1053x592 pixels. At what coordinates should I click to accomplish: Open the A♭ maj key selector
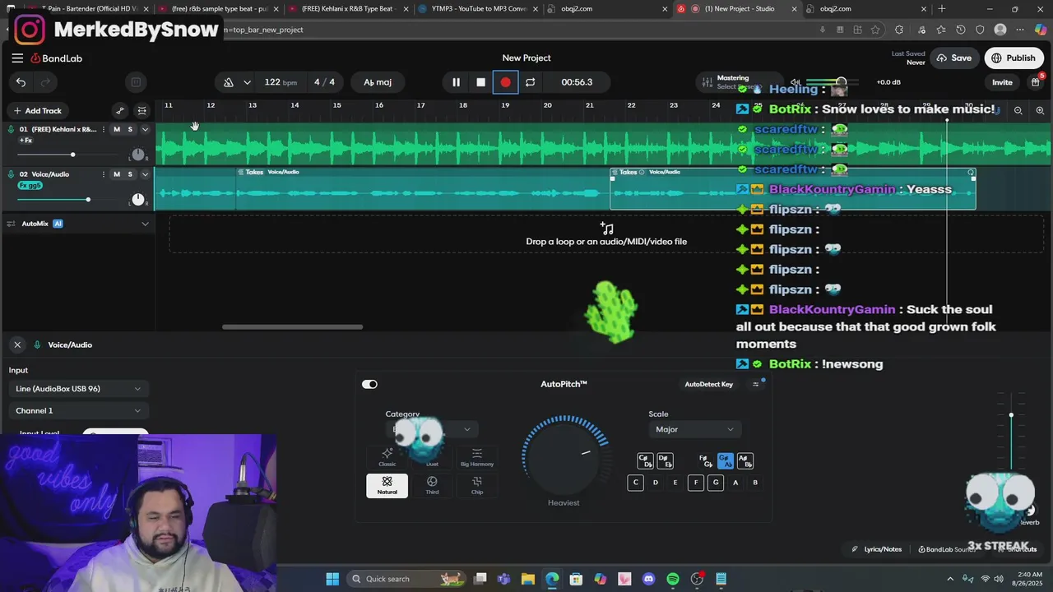378,82
